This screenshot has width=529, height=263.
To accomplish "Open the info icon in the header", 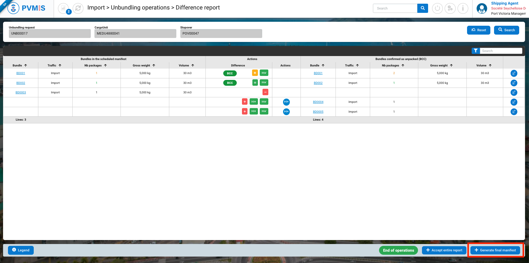I will click(463, 8).
